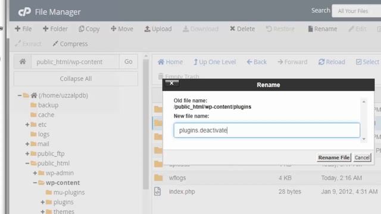Image resolution: width=381 pixels, height=214 pixels.
Task: Select the /home/uzzalpdb root folder
Action: coord(63,95)
